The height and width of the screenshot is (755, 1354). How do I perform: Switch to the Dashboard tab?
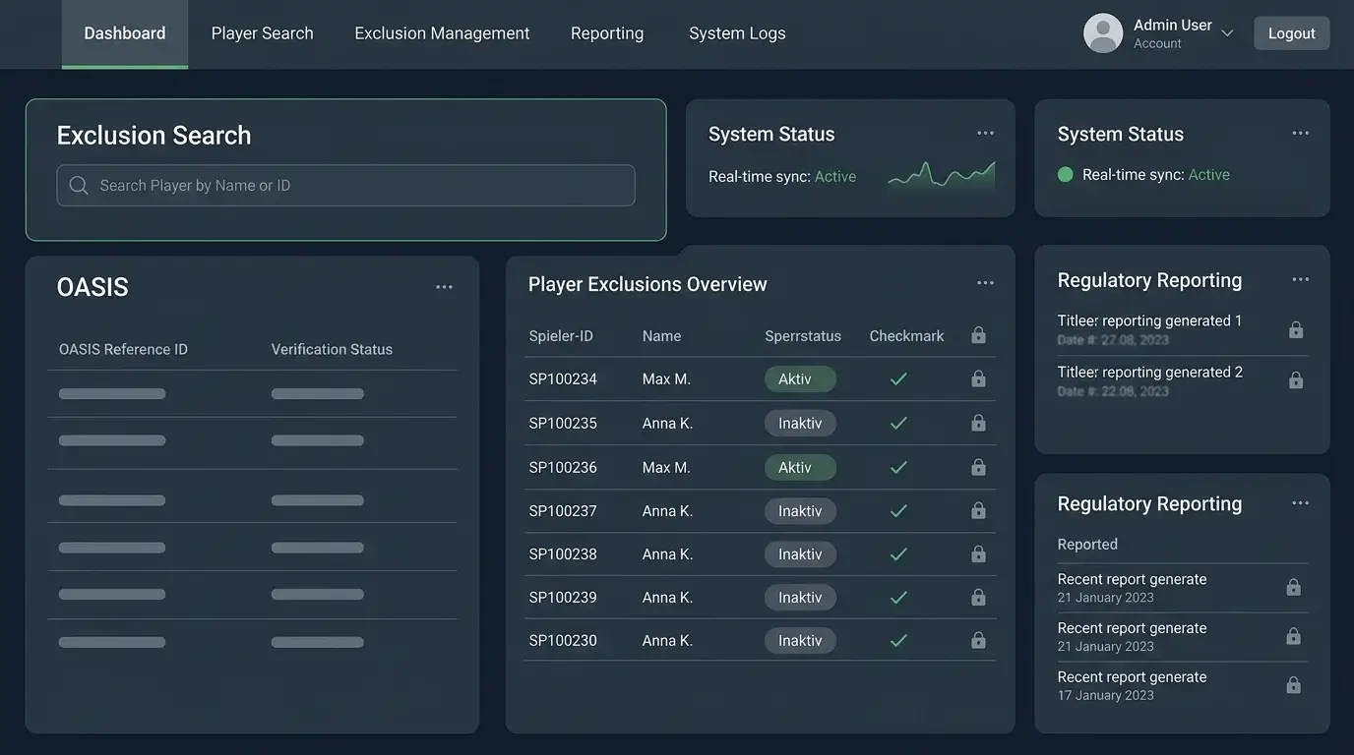[125, 33]
